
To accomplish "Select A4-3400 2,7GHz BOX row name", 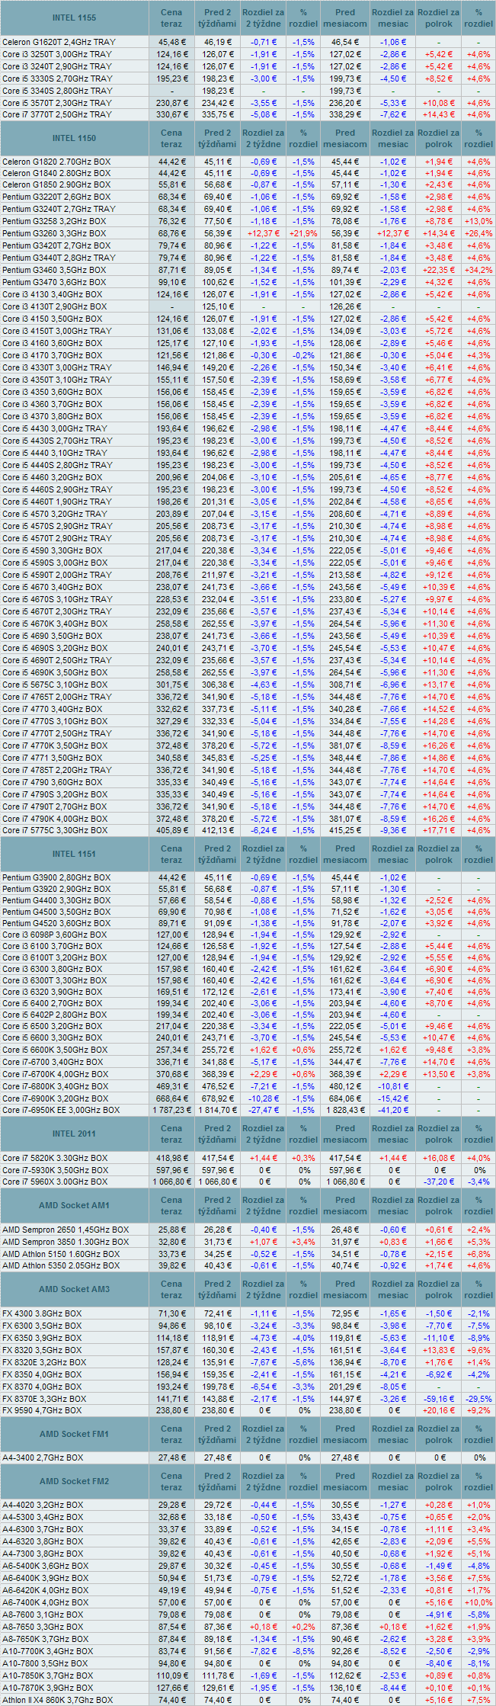I will pyautogui.click(x=43, y=1457).
